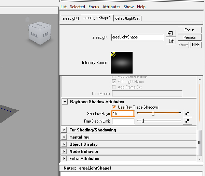Expand the Fur Shading/Shadowing section

(64, 130)
